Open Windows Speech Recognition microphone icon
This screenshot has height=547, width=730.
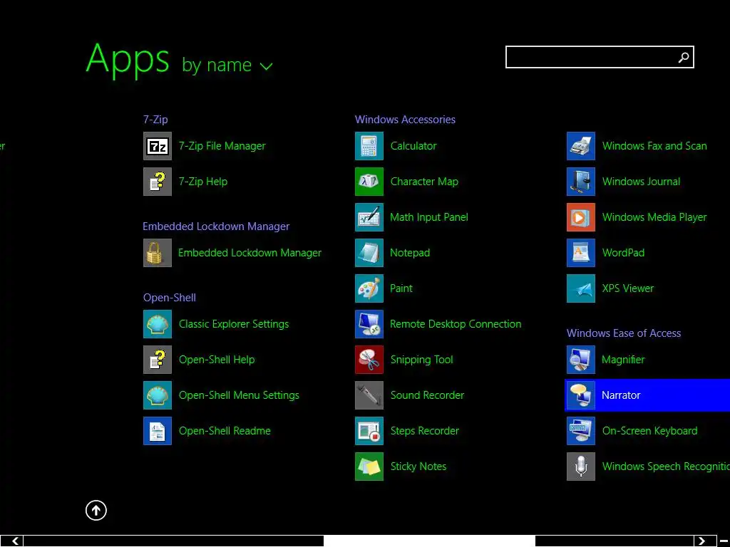click(x=581, y=467)
